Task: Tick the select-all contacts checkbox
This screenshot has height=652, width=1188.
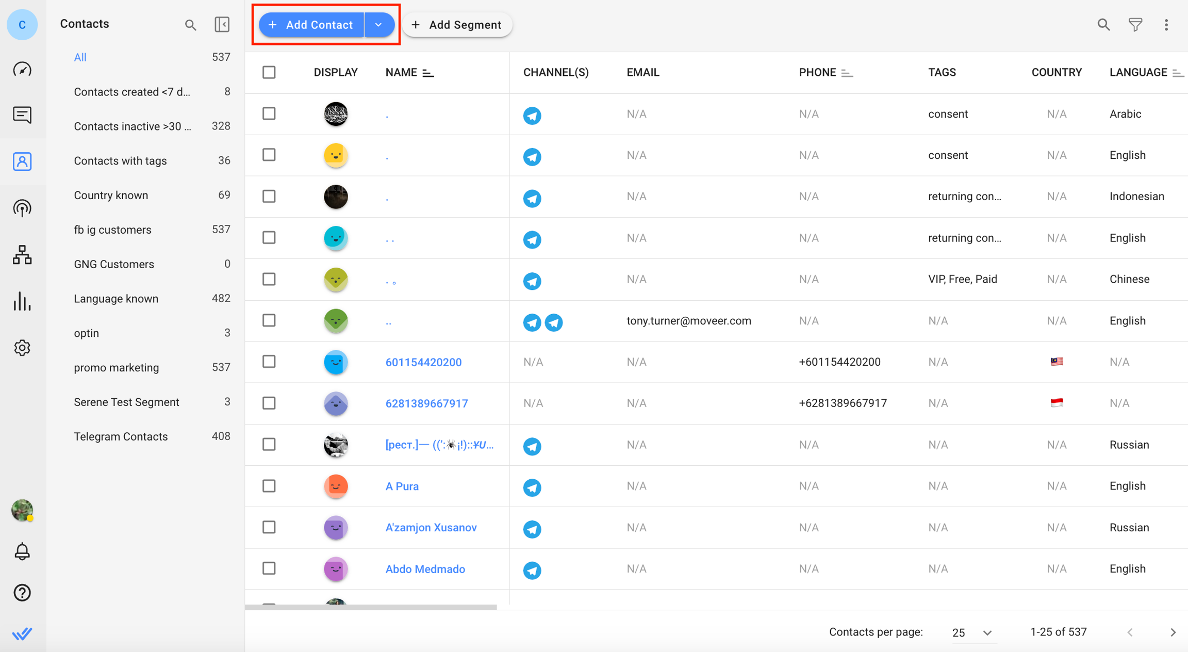Action: tap(269, 72)
